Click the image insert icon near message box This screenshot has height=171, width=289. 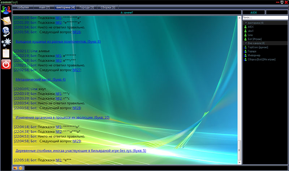15,168
